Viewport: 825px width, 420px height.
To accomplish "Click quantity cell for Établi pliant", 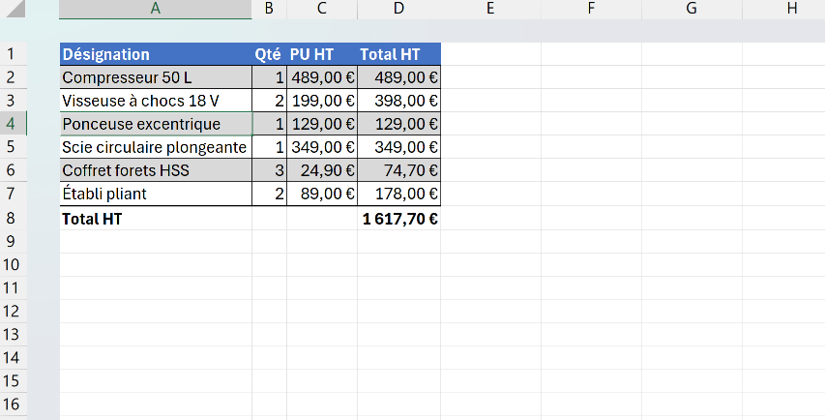I will (269, 194).
